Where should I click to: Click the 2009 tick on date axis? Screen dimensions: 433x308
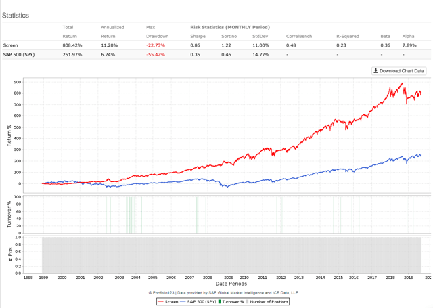point(229,278)
